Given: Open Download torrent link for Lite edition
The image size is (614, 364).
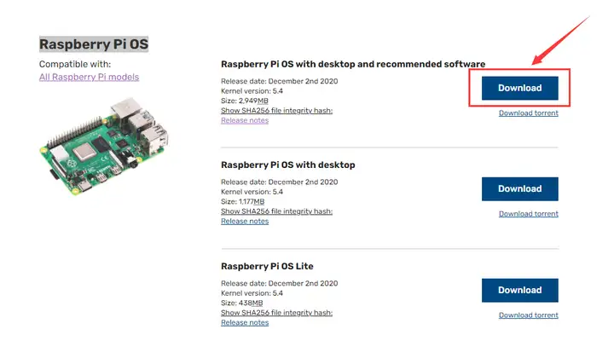Looking at the screenshot, I should [528, 315].
